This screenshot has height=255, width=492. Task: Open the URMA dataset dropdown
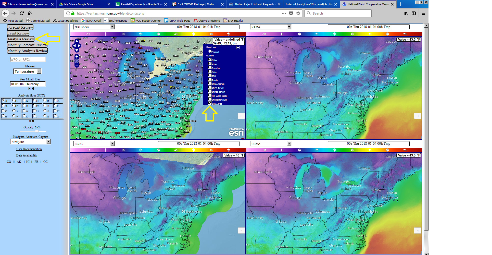(x=271, y=144)
